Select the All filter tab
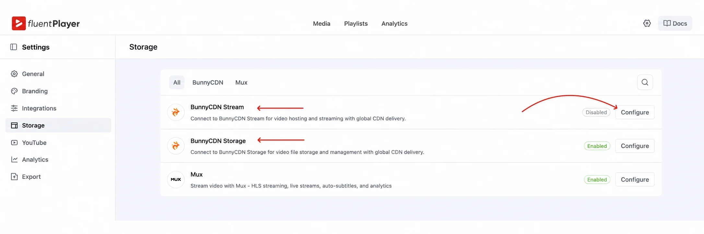 tap(177, 82)
